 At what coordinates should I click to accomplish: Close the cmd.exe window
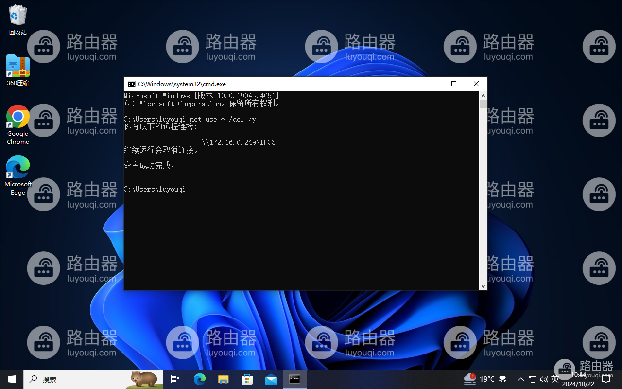point(476,84)
